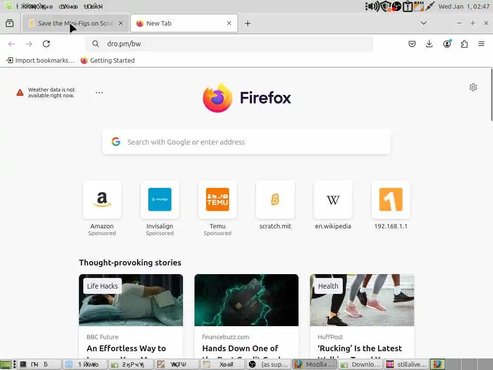The width and height of the screenshot is (493, 370).
Task: Open the new tab personalize gear icon
Action: [473, 87]
